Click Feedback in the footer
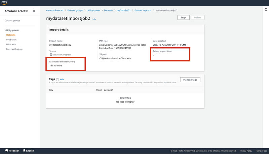Screen dimensions: 269x154 coord(14,151)
